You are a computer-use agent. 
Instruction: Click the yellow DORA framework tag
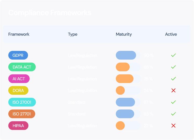pyautogui.click(x=18, y=90)
